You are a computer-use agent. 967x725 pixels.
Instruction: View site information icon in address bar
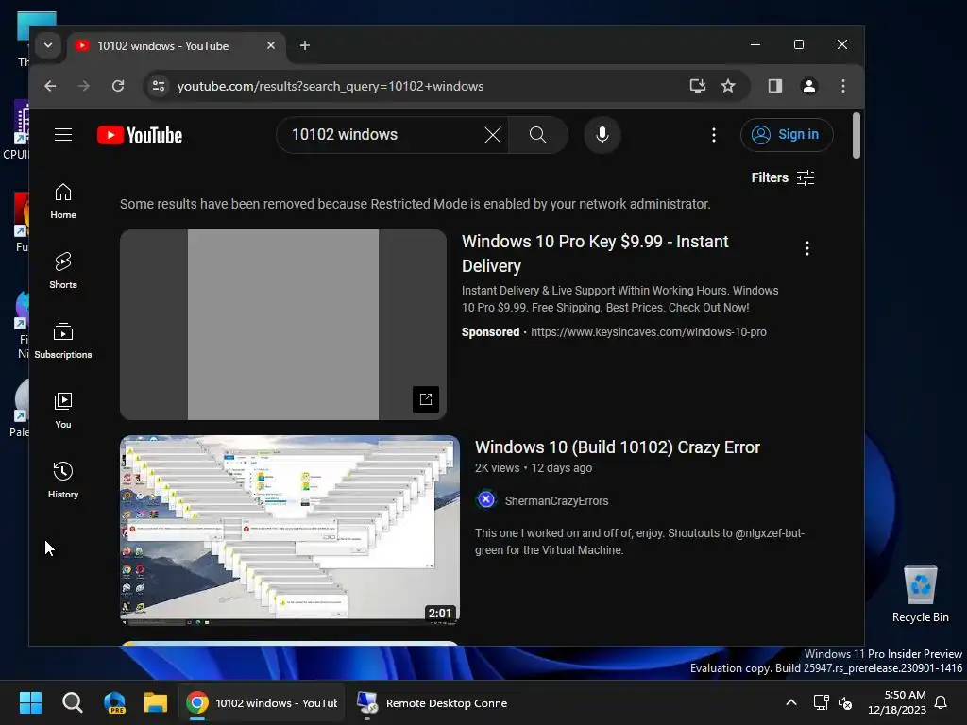click(x=159, y=86)
